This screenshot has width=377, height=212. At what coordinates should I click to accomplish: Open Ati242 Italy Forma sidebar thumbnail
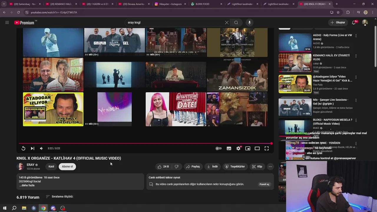(295, 42)
